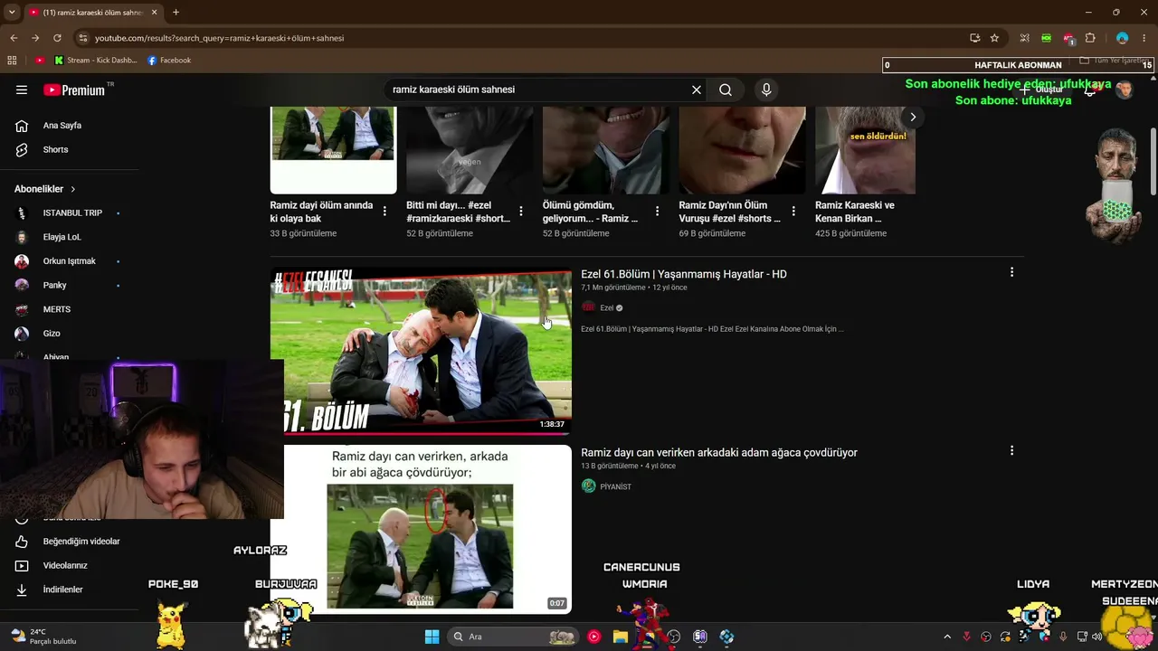The height and width of the screenshot is (651, 1158).
Task: Open the 'Ramiz dayi ölüm anında' short
Action: tap(333, 150)
